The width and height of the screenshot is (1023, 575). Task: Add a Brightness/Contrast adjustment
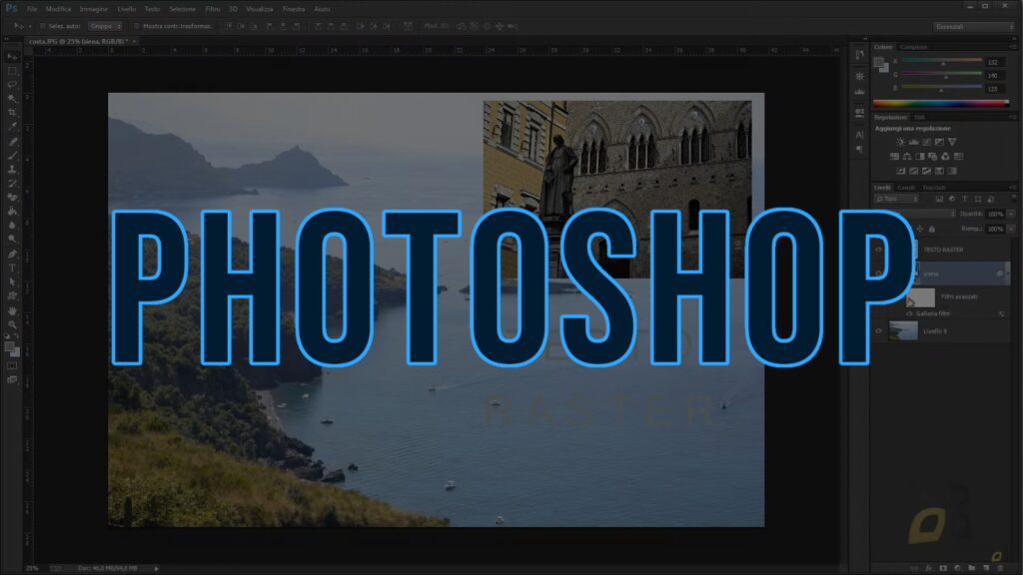tap(900, 142)
